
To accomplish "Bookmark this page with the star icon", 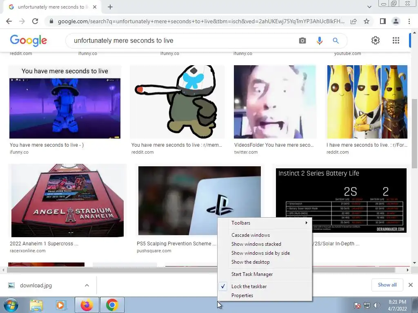I will pos(367,21).
